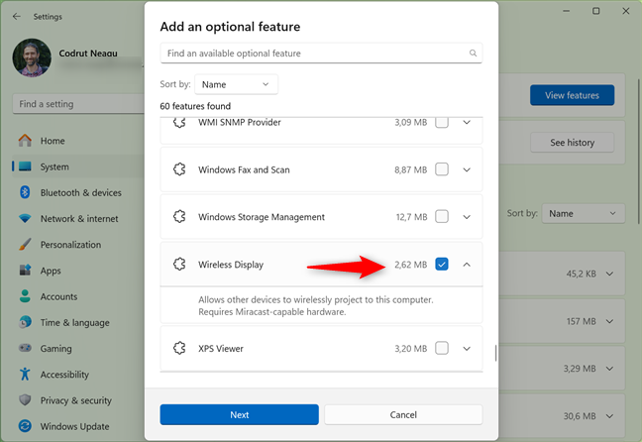The image size is (642, 442).
Task: Click the WMI SNMP Provider feature icon
Action: tap(179, 122)
